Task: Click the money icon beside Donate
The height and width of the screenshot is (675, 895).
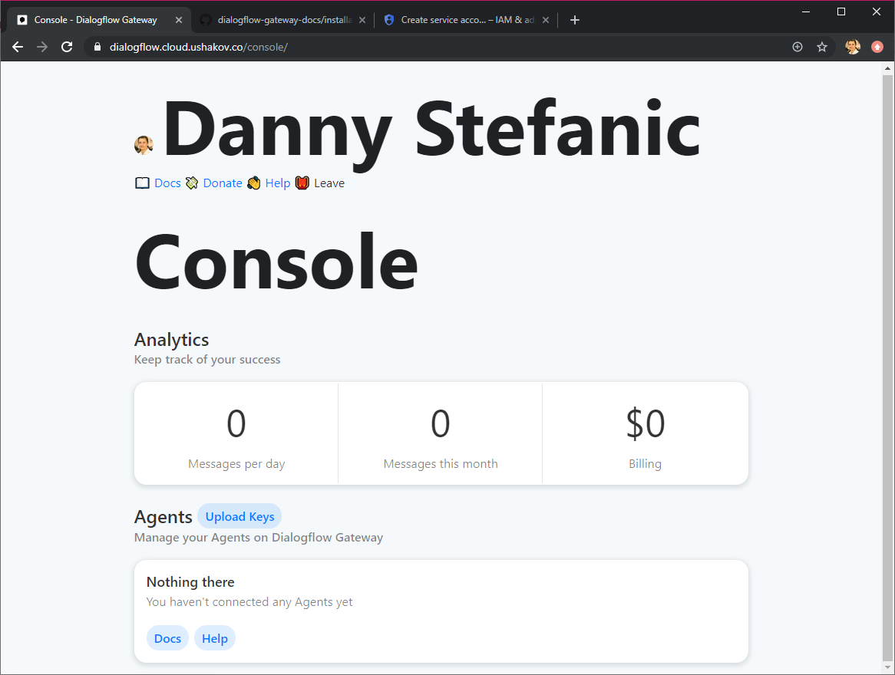Action: 192,183
